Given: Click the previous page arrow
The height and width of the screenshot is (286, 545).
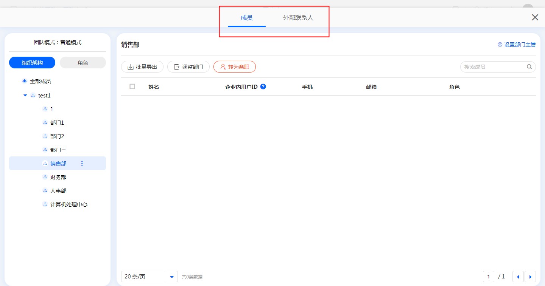Looking at the screenshot, I should tap(518, 277).
